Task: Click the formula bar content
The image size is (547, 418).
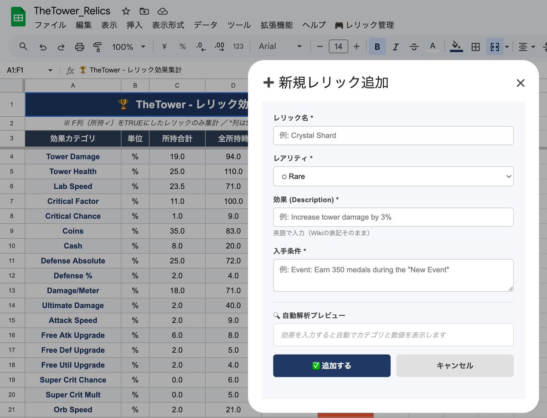Action: 131,70
